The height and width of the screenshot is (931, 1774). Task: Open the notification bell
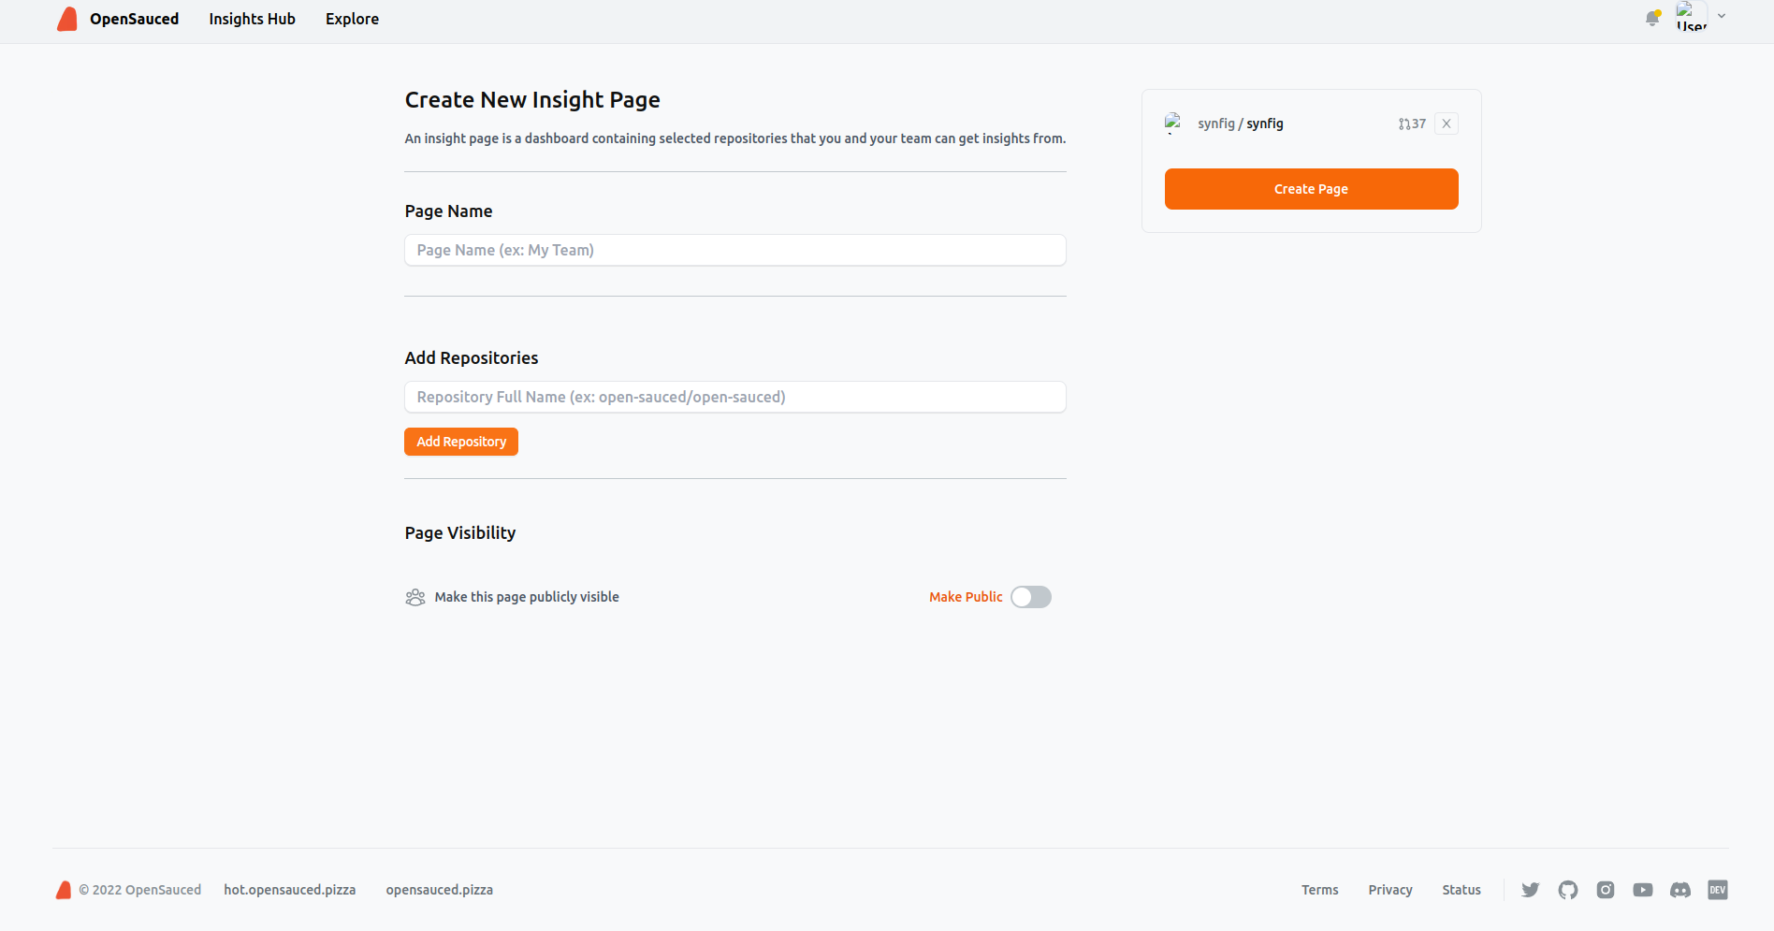tap(1651, 18)
